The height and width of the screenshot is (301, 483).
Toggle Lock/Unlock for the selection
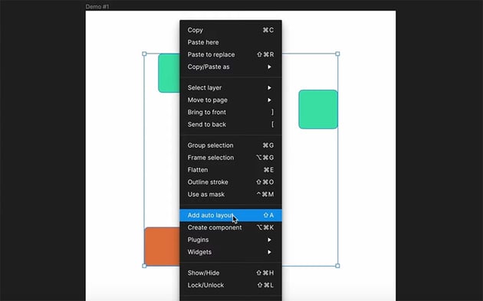(x=231, y=286)
